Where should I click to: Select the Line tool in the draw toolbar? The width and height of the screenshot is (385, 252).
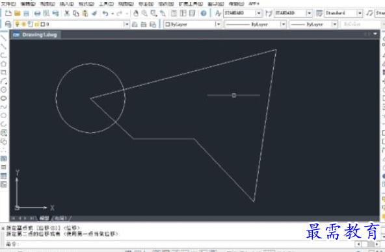(x=3, y=38)
